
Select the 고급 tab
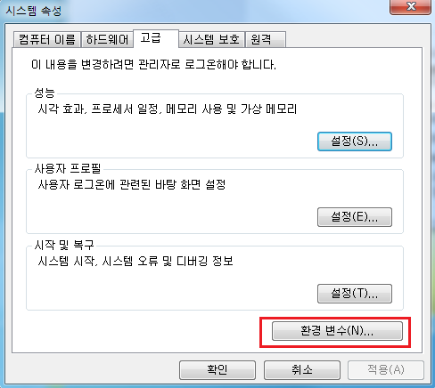(156, 38)
